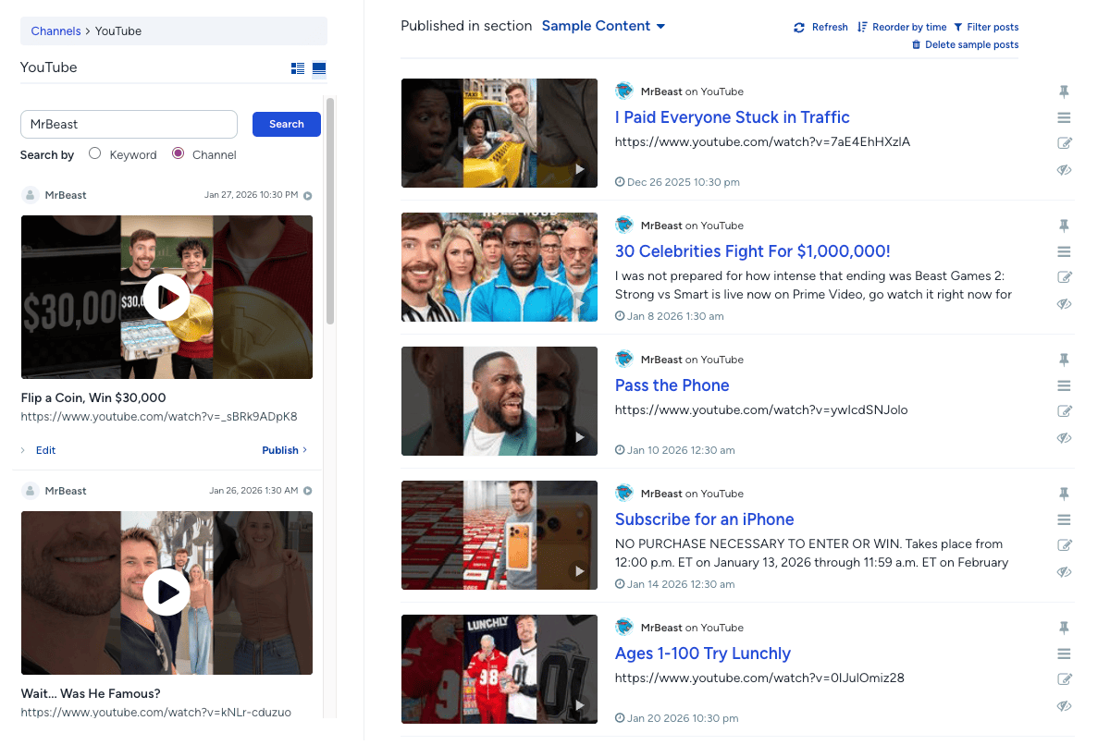
Task: Click 'Flip a Coin, Win $30,000' title text
Action: [93, 398]
